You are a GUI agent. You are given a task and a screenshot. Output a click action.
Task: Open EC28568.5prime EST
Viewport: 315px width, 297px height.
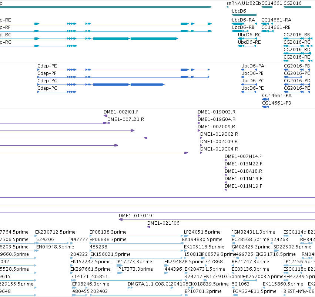233,243
